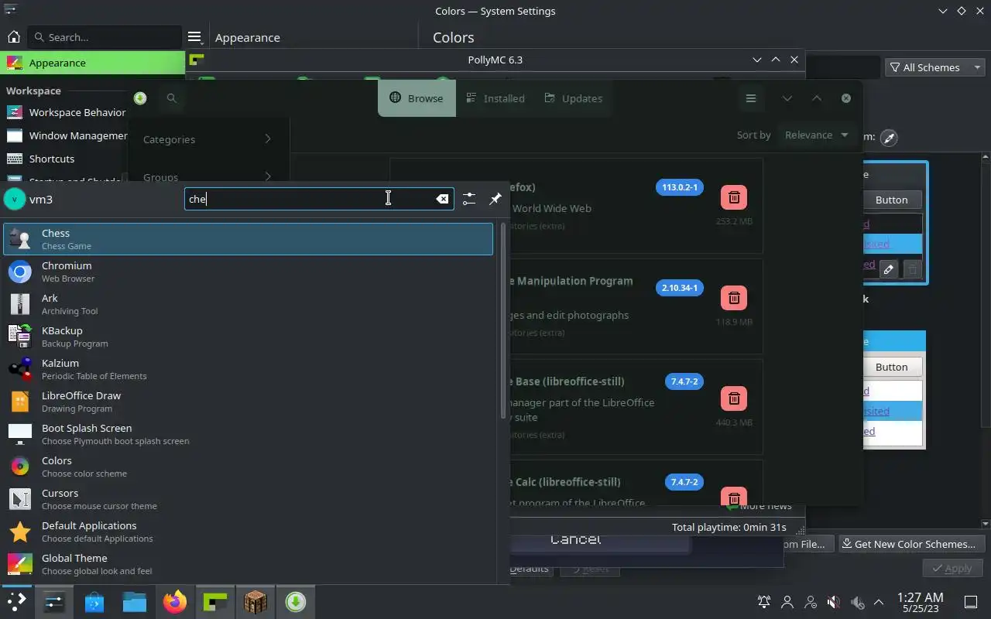Switch to Browse tab in package manager
The height and width of the screenshot is (619, 991).
[x=417, y=98]
